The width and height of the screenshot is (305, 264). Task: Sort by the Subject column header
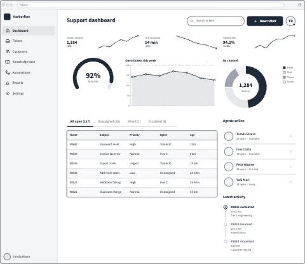[x=104, y=135]
